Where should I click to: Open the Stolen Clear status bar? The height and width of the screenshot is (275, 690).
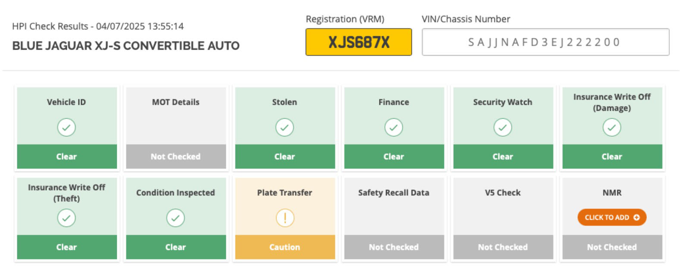(x=285, y=156)
